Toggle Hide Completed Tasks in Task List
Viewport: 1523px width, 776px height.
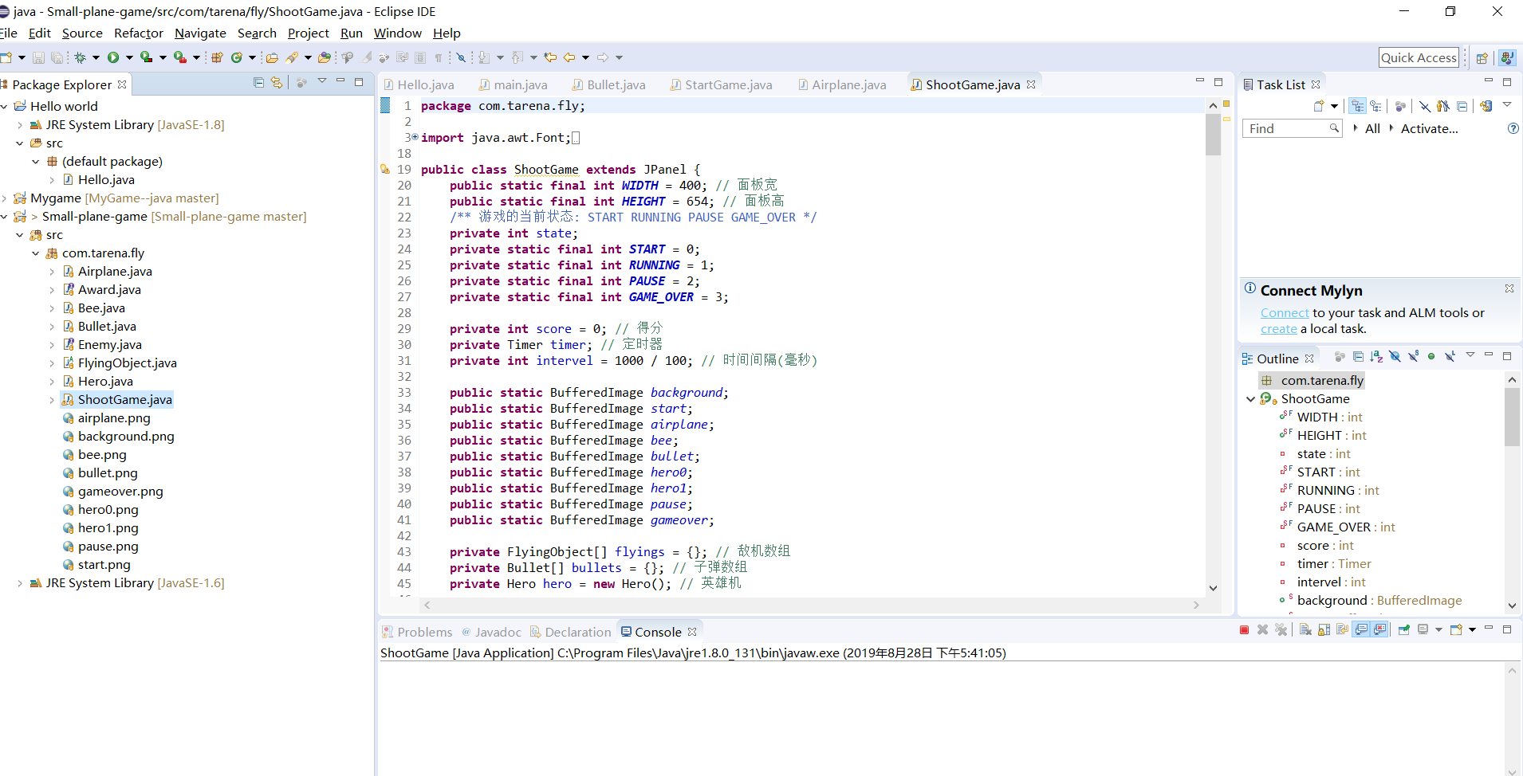coord(1424,106)
